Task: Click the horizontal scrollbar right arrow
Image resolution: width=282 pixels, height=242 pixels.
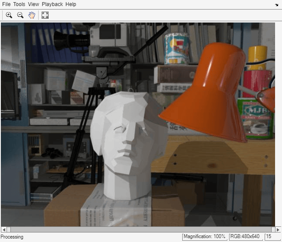Action: tap(278, 229)
